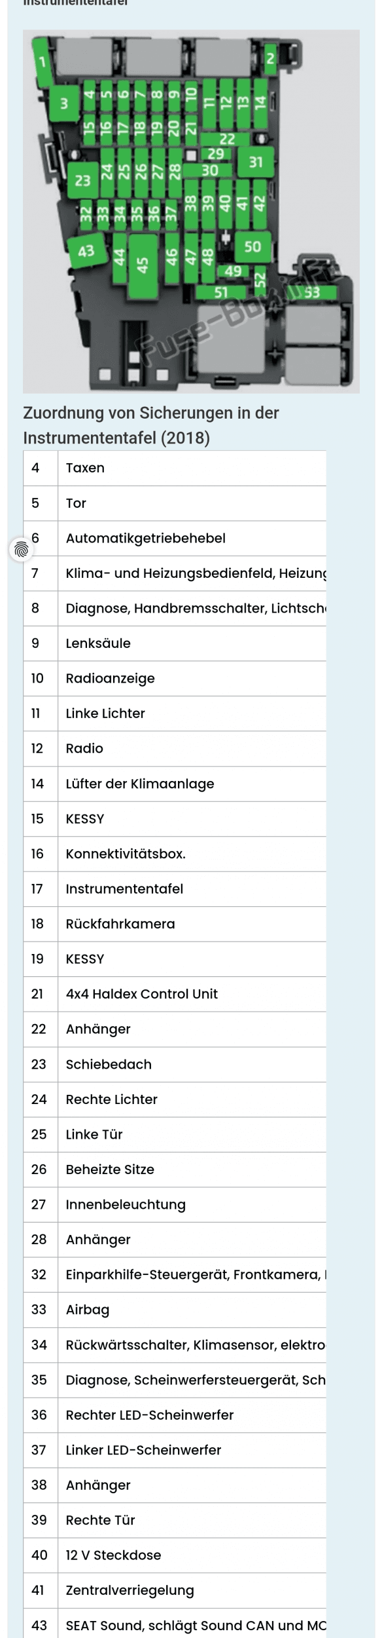Click the Innenbeleuchtung table row
Viewport: 382px width, 1638px height.
pyautogui.click(x=175, y=1204)
